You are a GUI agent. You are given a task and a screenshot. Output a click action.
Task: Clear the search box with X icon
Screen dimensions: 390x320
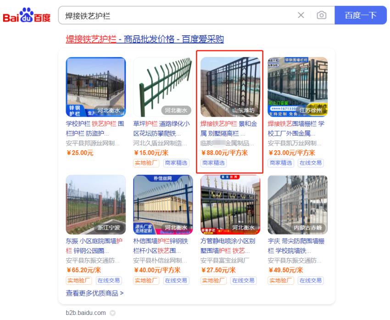click(301, 16)
